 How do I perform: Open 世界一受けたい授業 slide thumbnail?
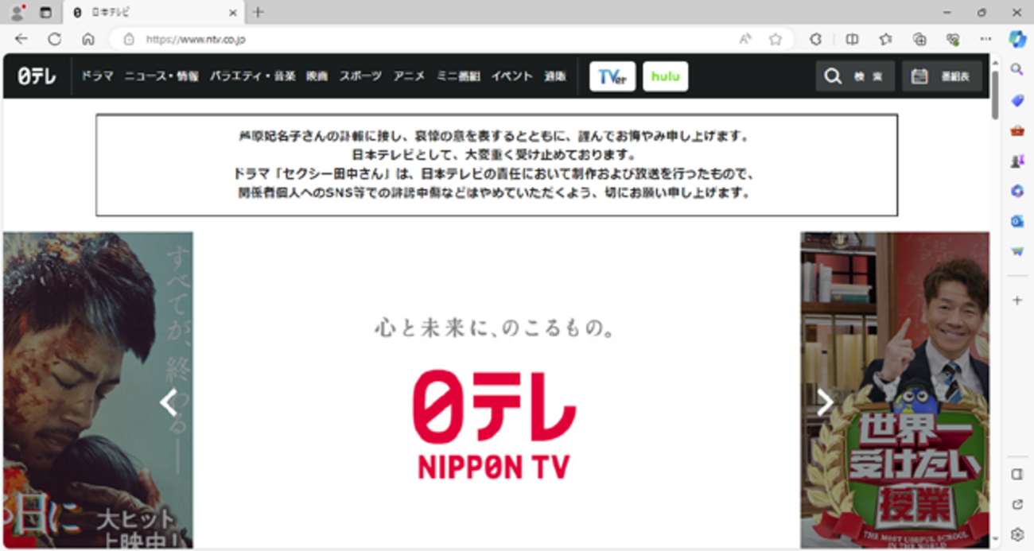[x=895, y=390]
